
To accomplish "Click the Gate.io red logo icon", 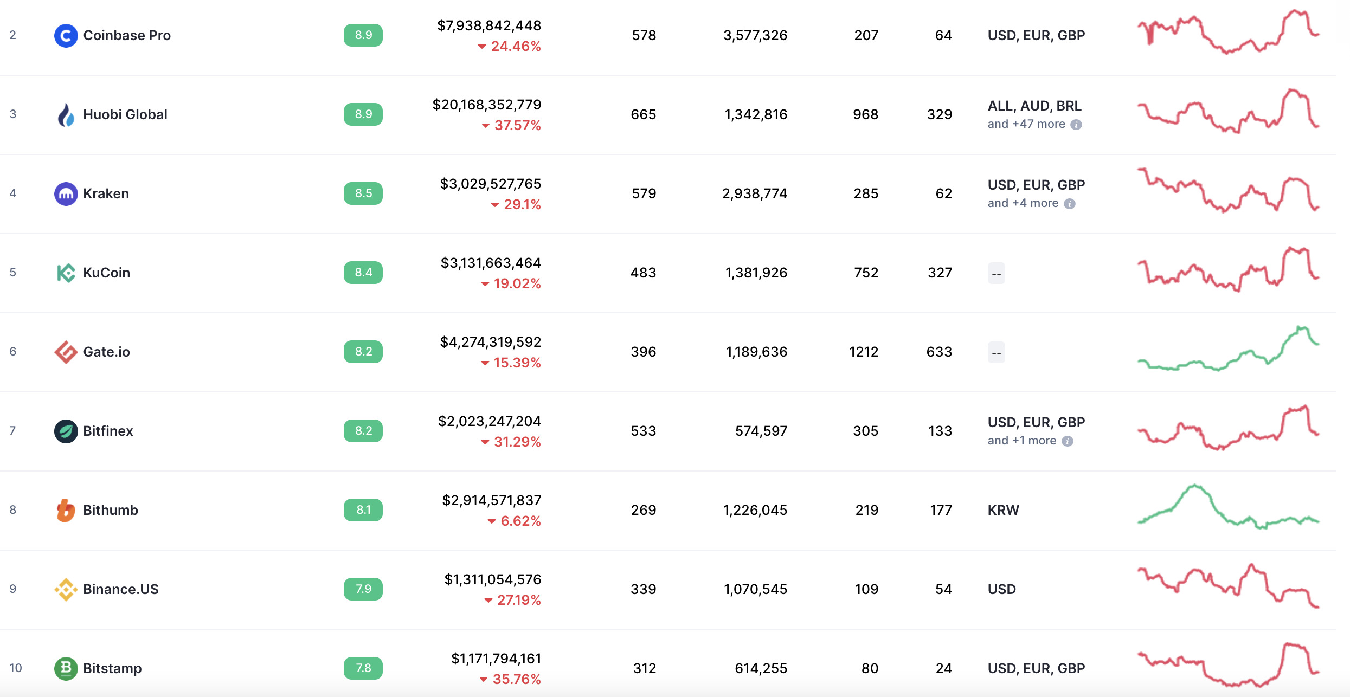I will tap(66, 352).
